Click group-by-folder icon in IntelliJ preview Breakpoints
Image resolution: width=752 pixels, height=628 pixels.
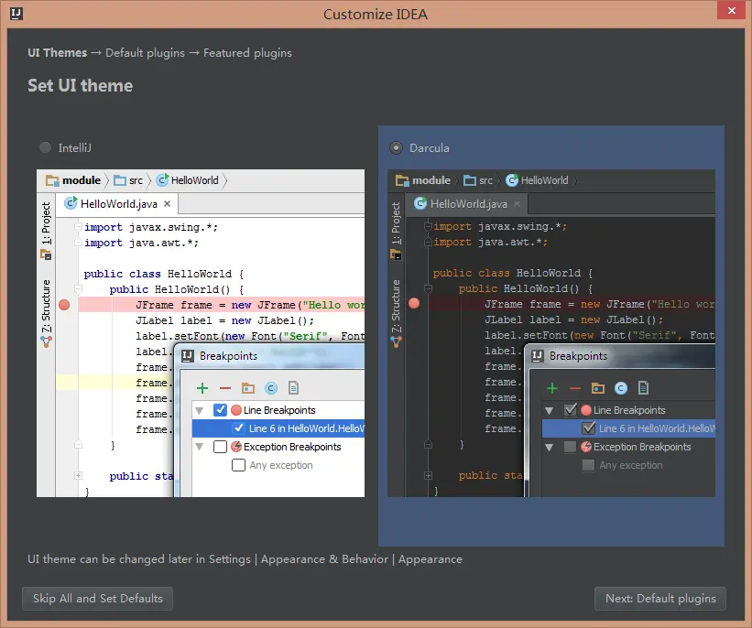pyautogui.click(x=248, y=388)
